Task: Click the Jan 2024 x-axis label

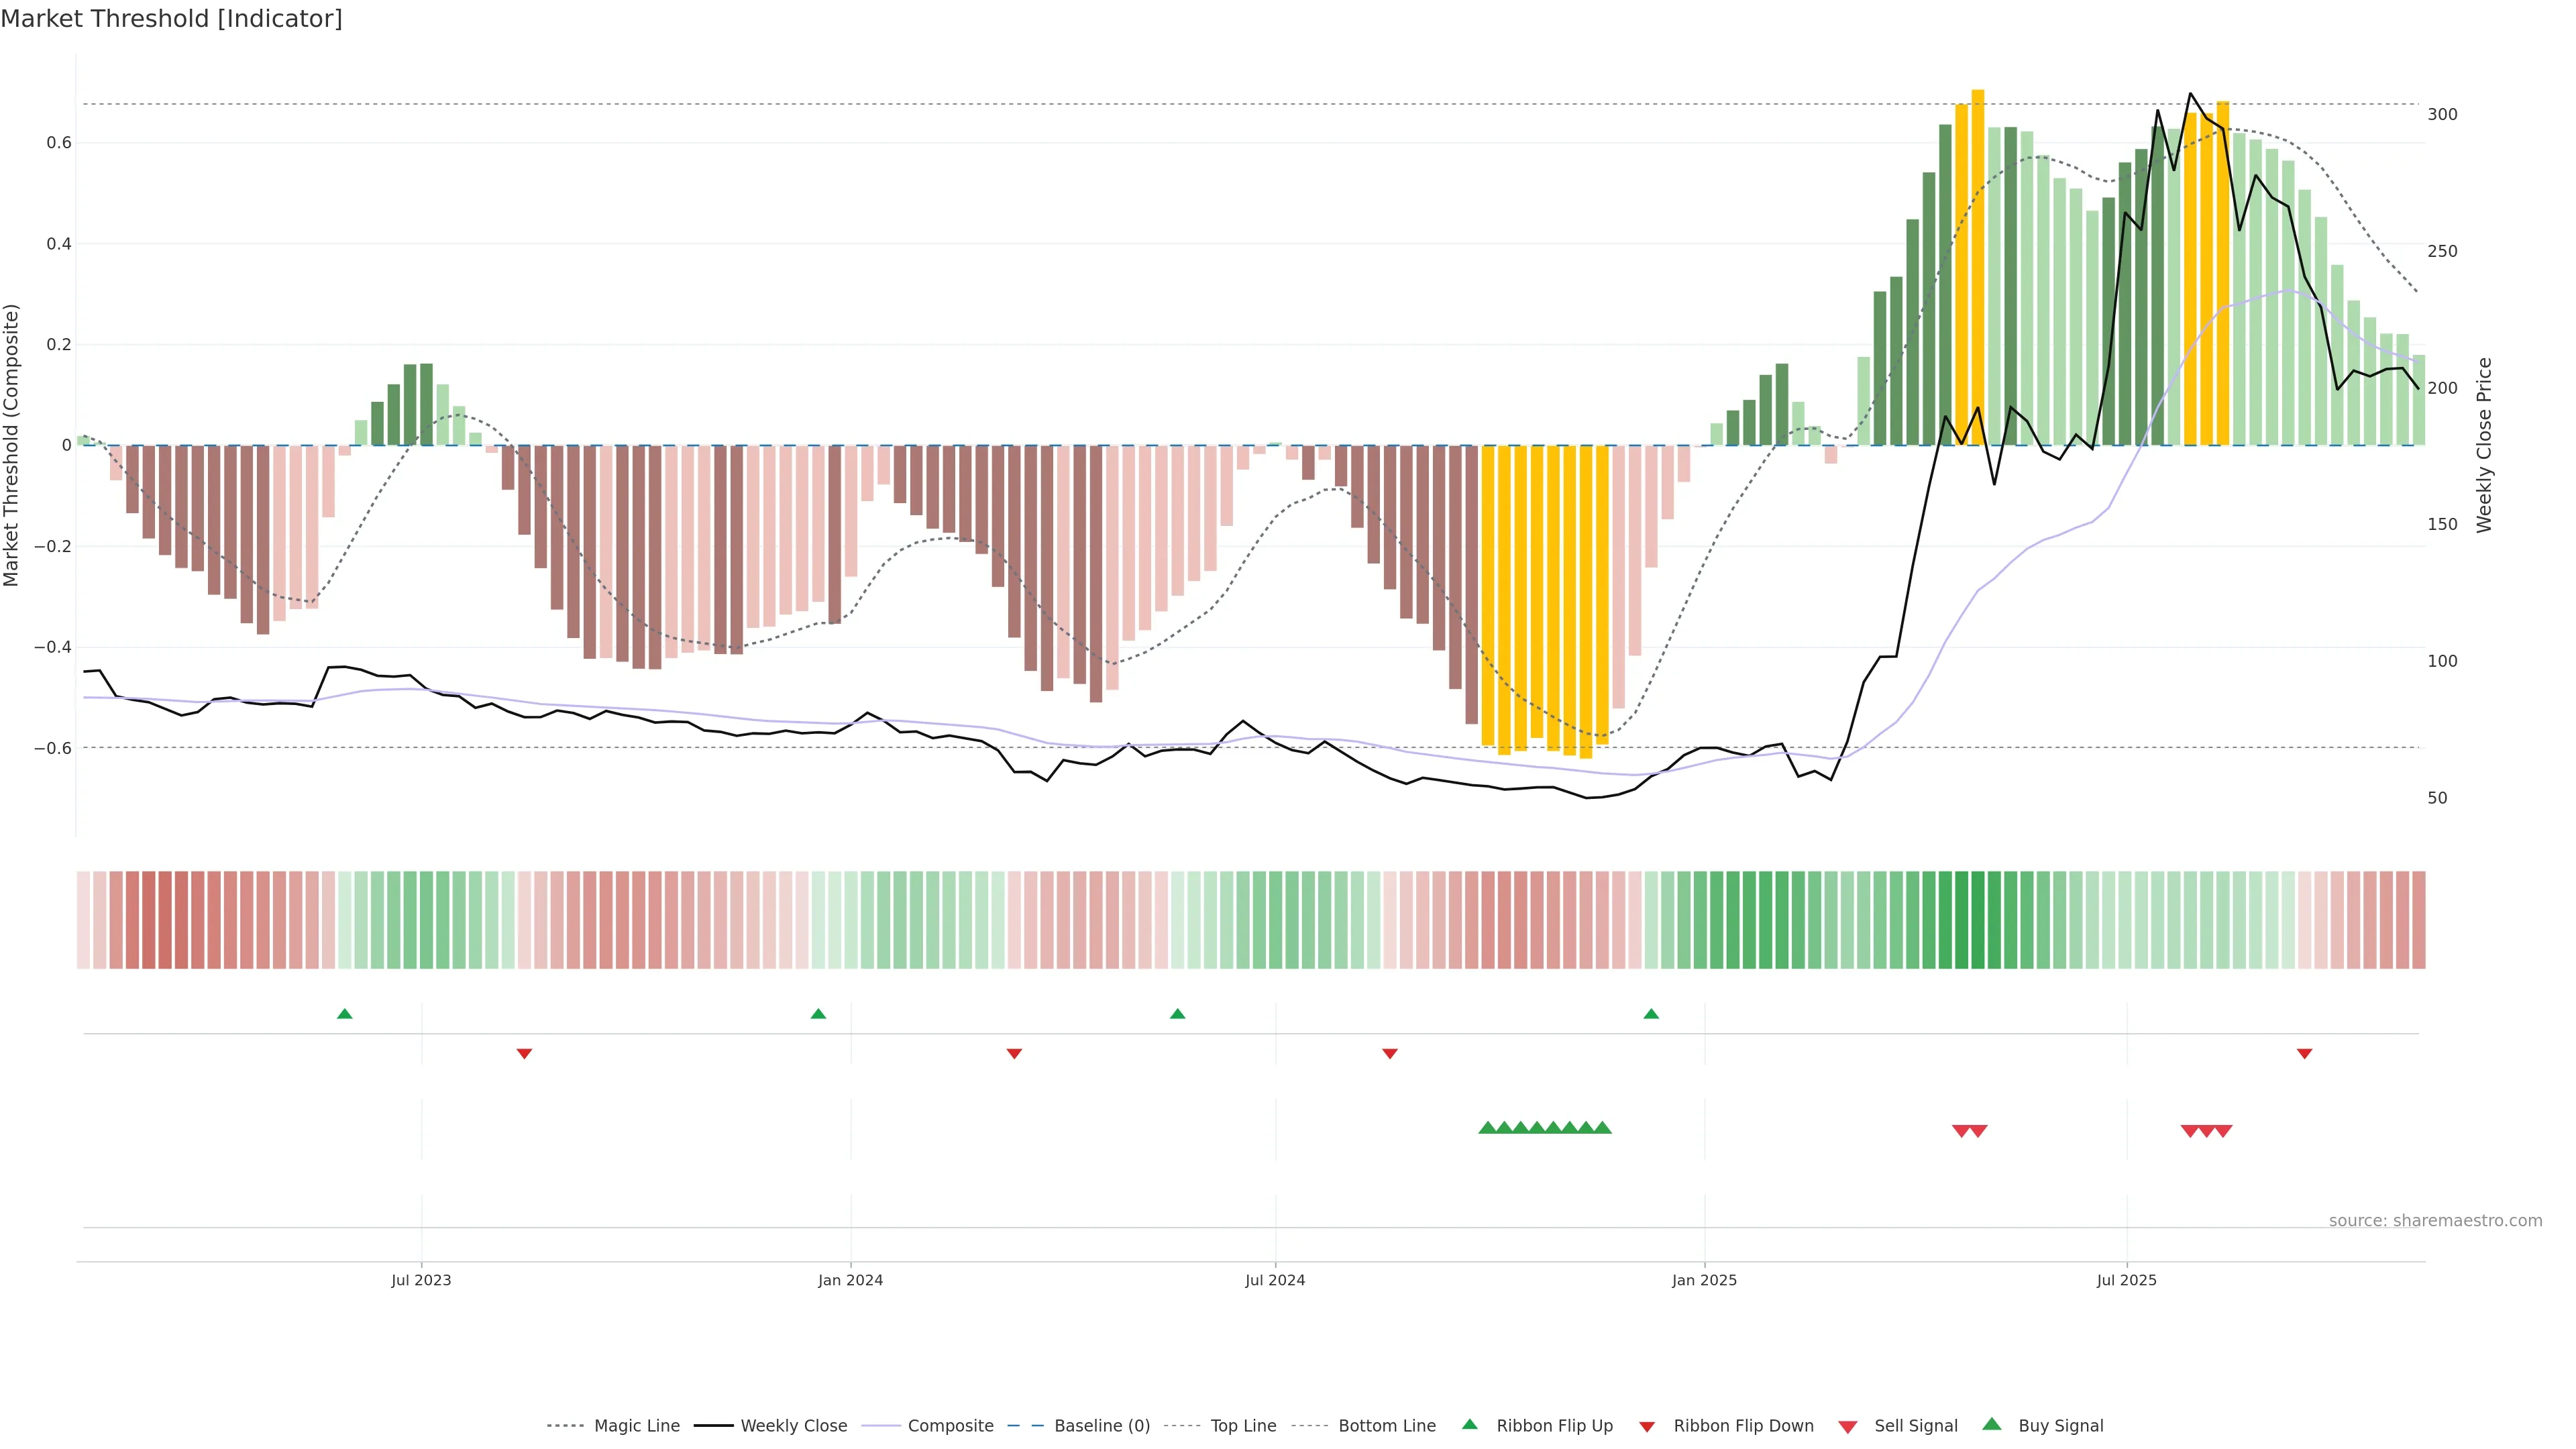Action: (850, 1280)
